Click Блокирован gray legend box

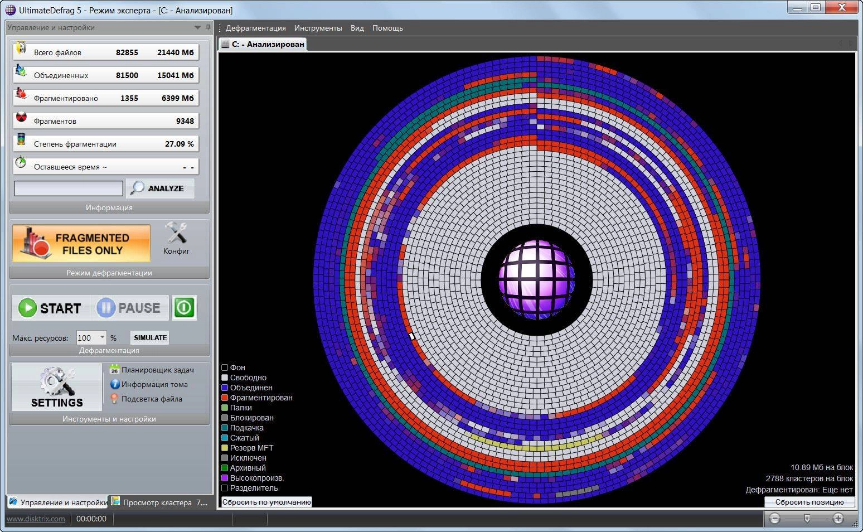click(x=225, y=418)
